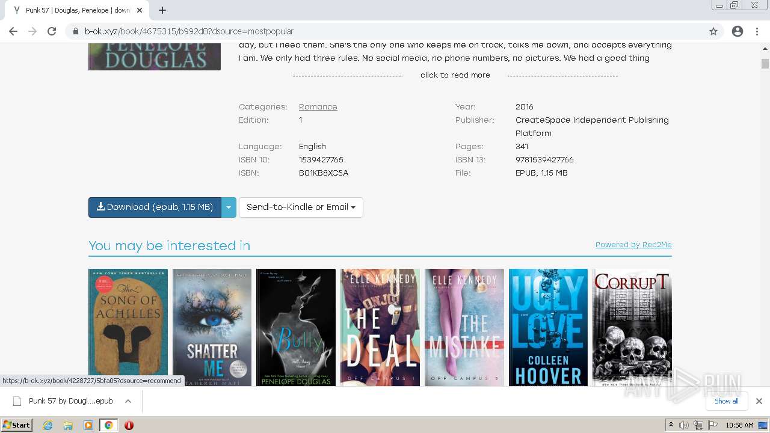Open the Chrome profile avatar menu
770x433 pixels.
click(738, 31)
